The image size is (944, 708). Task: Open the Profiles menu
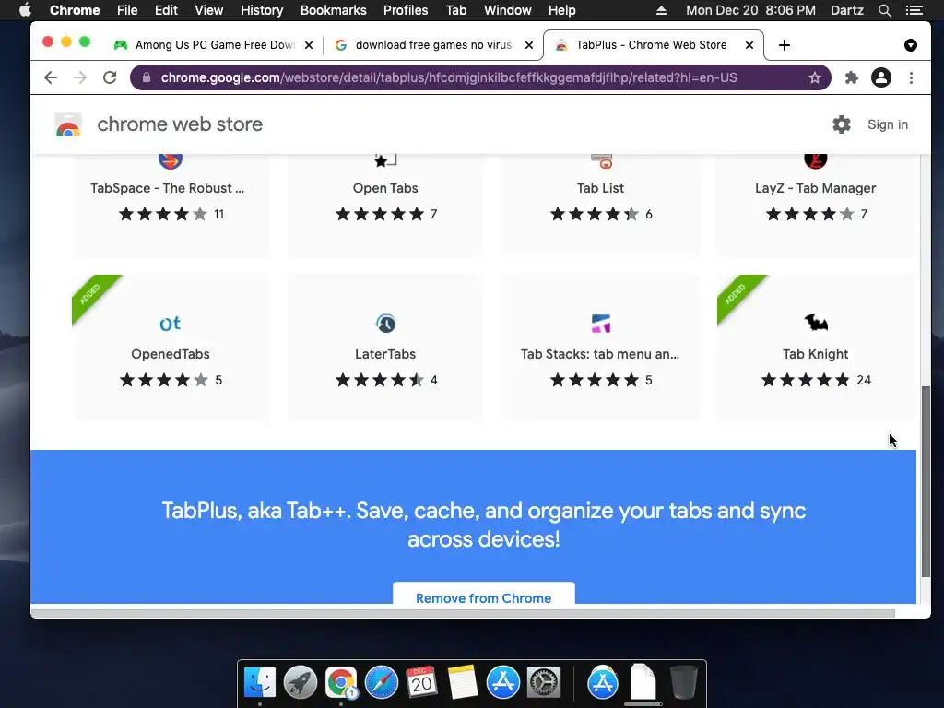point(406,10)
